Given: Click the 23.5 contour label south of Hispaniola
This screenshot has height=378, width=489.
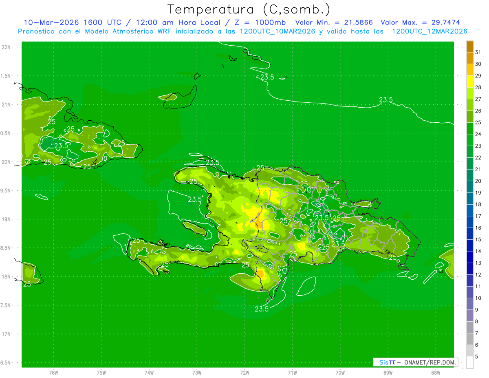Looking at the screenshot, I should [262, 309].
